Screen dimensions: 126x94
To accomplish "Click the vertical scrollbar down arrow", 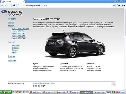I will coord(125,89).
